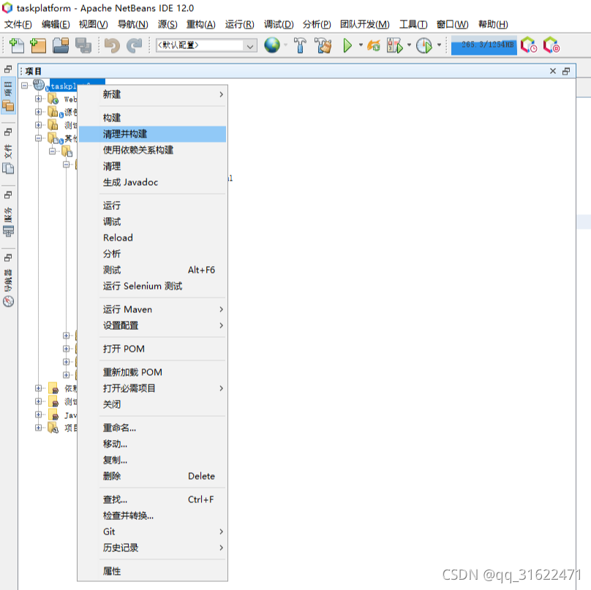591x590 pixels.
Task: Open the 运行(R) menu
Action: [240, 24]
